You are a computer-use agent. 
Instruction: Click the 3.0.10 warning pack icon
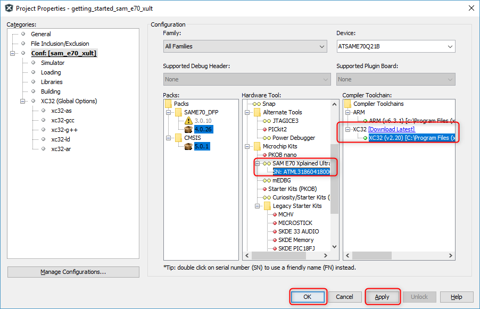pyautogui.click(x=188, y=121)
